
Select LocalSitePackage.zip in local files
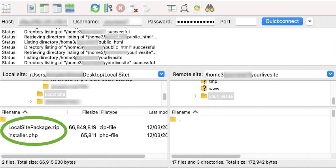point(34,127)
